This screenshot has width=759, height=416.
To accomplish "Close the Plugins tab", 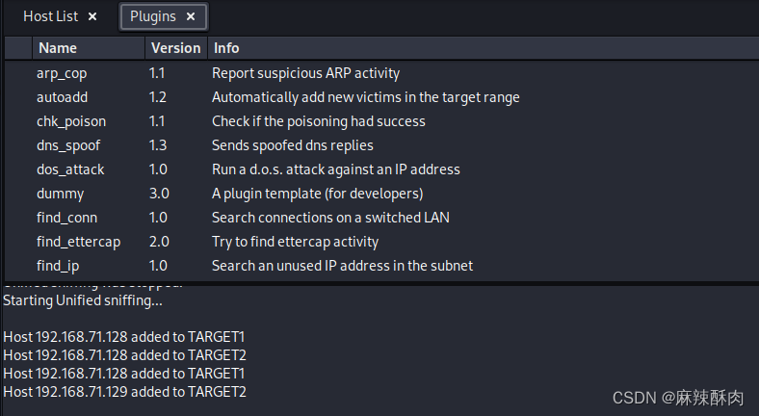I will [191, 16].
